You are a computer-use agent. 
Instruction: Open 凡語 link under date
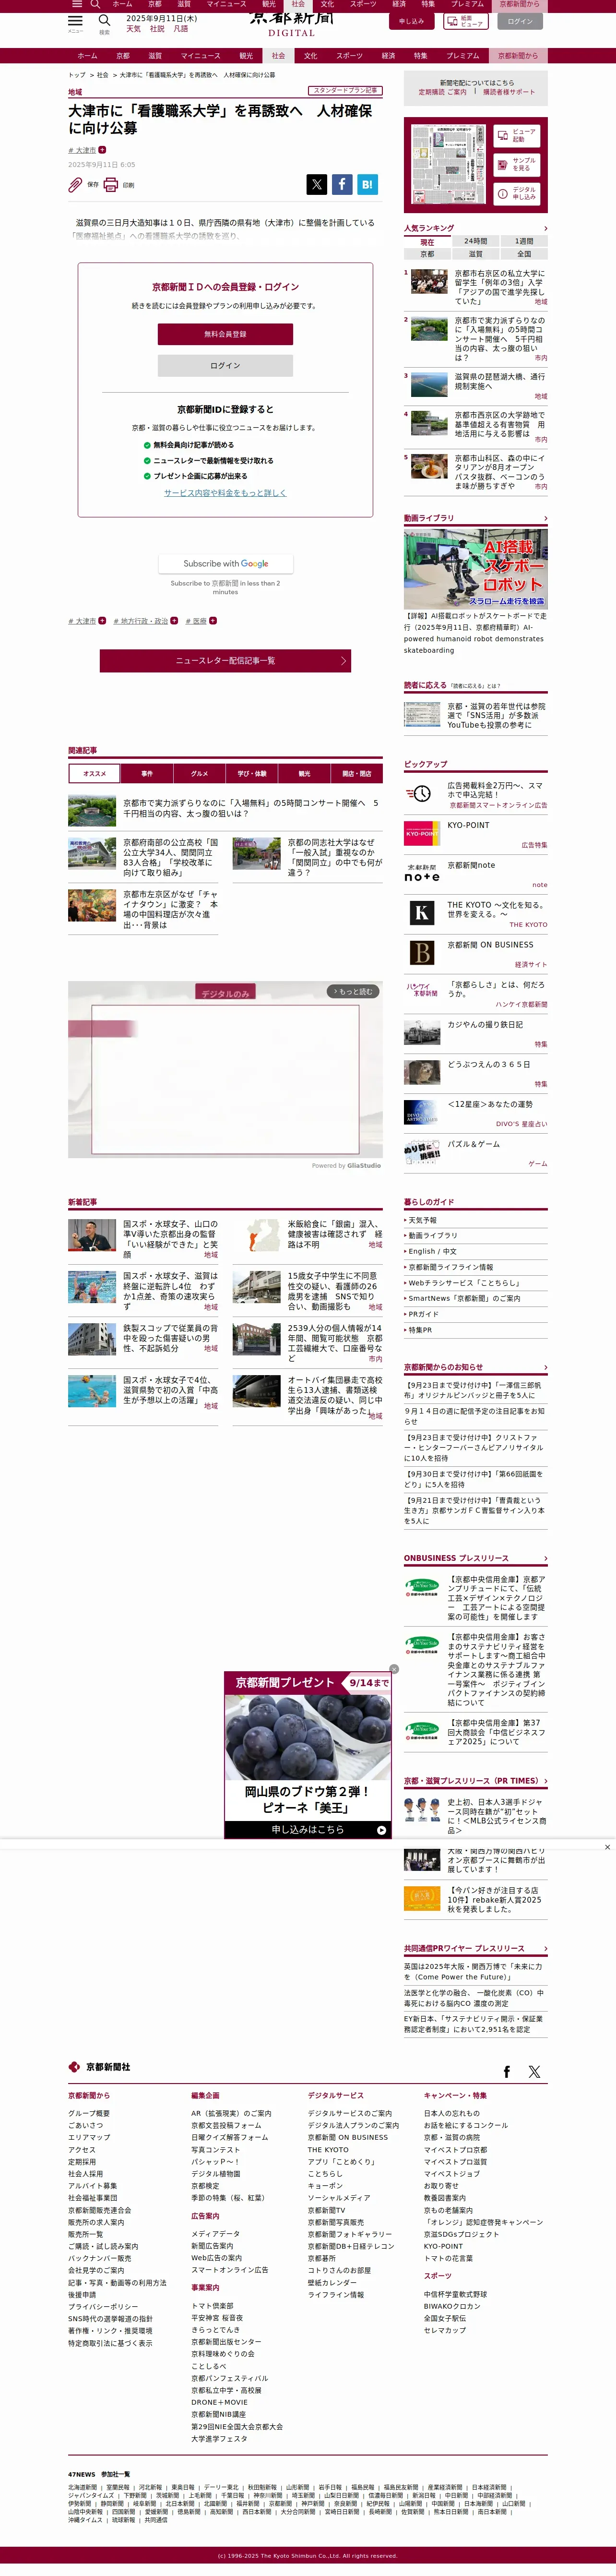coord(181,29)
